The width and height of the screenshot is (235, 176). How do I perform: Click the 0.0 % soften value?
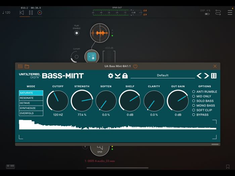[x=106, y=115]
